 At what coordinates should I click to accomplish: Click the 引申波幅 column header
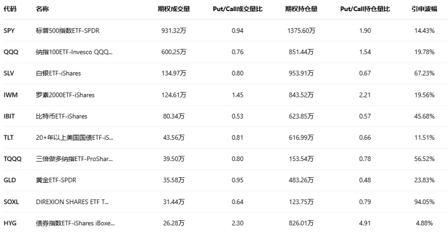coord(424,10)
